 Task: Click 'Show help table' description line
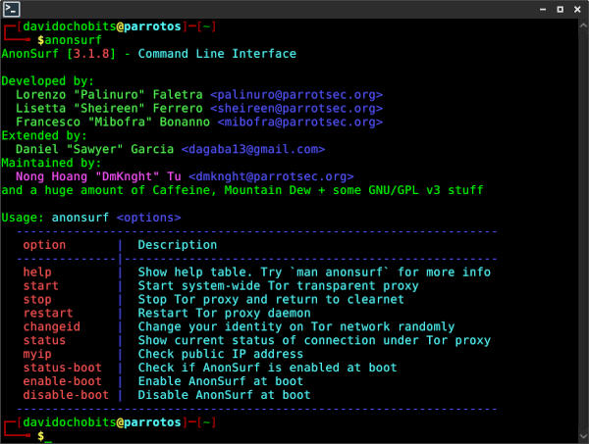point(314,271)
